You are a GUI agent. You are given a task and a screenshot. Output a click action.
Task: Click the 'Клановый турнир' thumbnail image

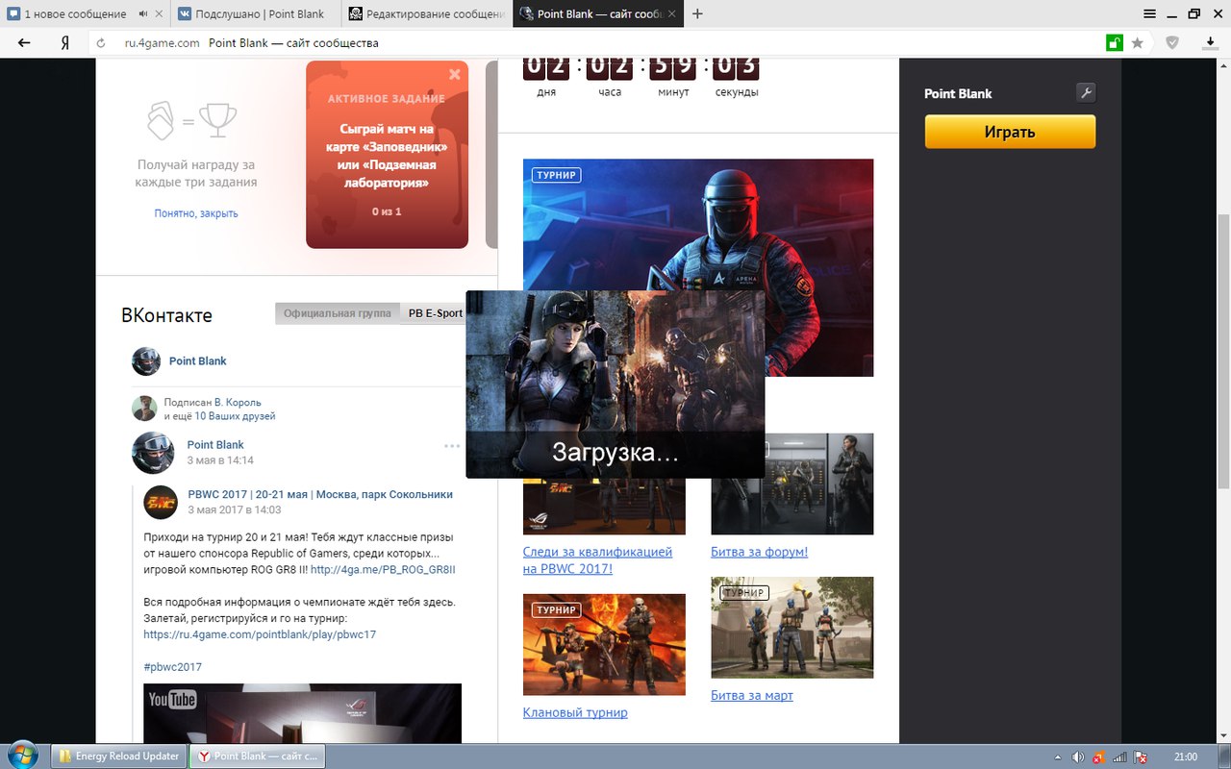[x=604, y=644]
